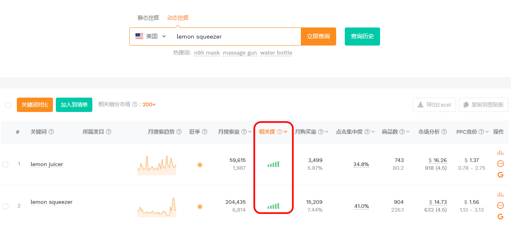
Task: Click the relevance bars for lemon juicer
Action: pyautogui.click(x=273, y=164)
